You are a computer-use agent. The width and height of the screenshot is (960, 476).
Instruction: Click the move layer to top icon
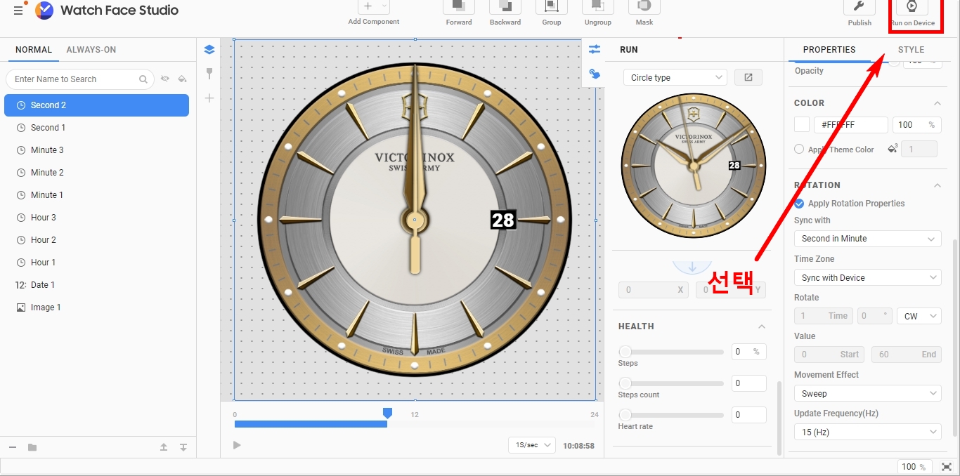click(x=164, y=447)
